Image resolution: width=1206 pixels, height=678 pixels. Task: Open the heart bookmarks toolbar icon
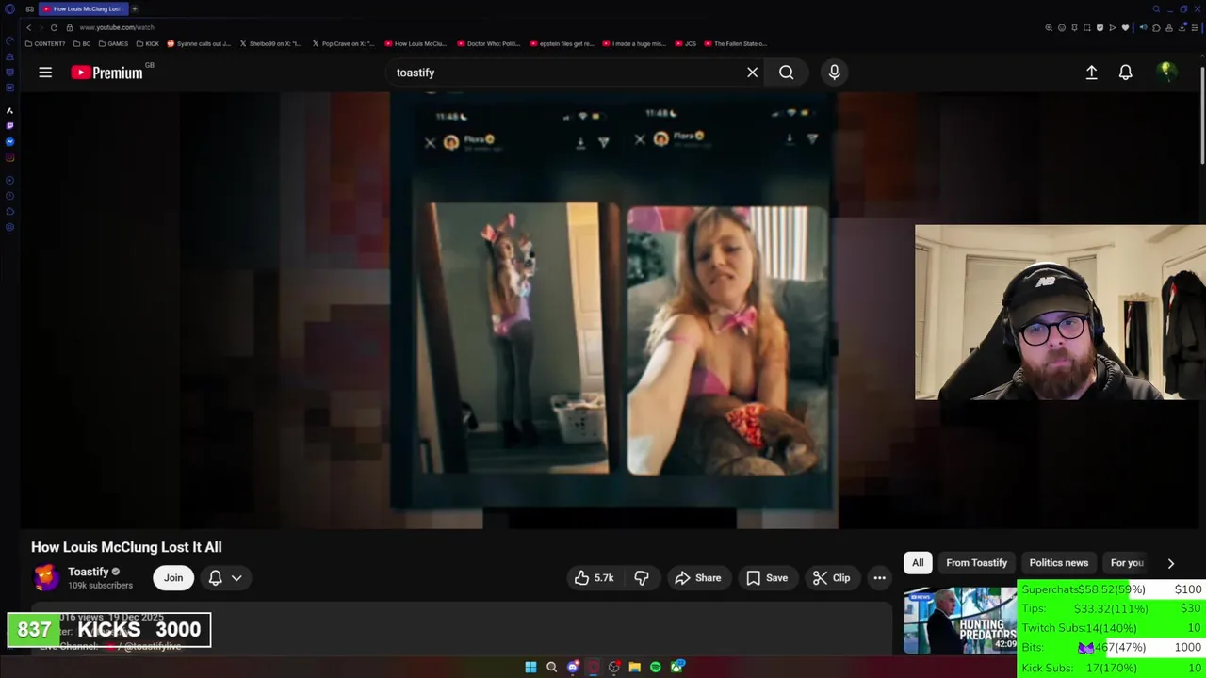coord(1125,27)
